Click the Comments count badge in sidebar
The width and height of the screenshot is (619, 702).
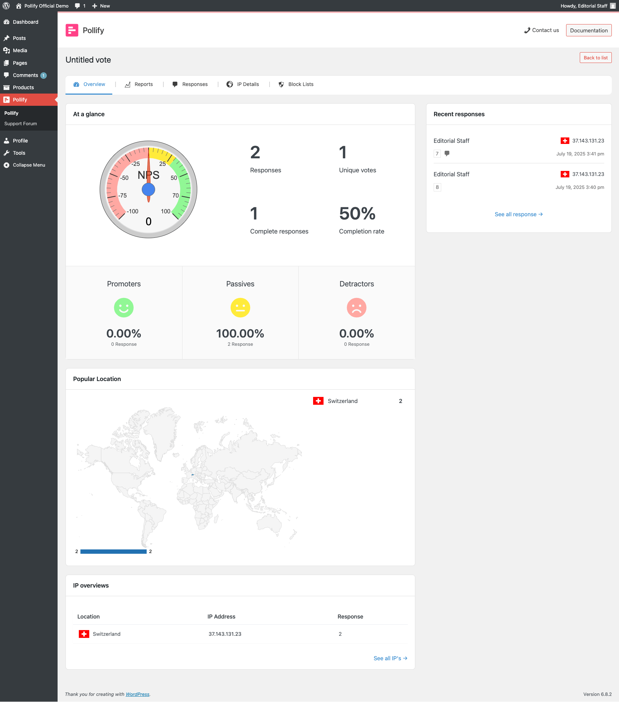44,76
